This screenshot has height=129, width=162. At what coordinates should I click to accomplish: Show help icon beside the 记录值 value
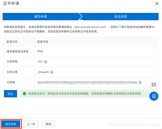coord(140,82)
